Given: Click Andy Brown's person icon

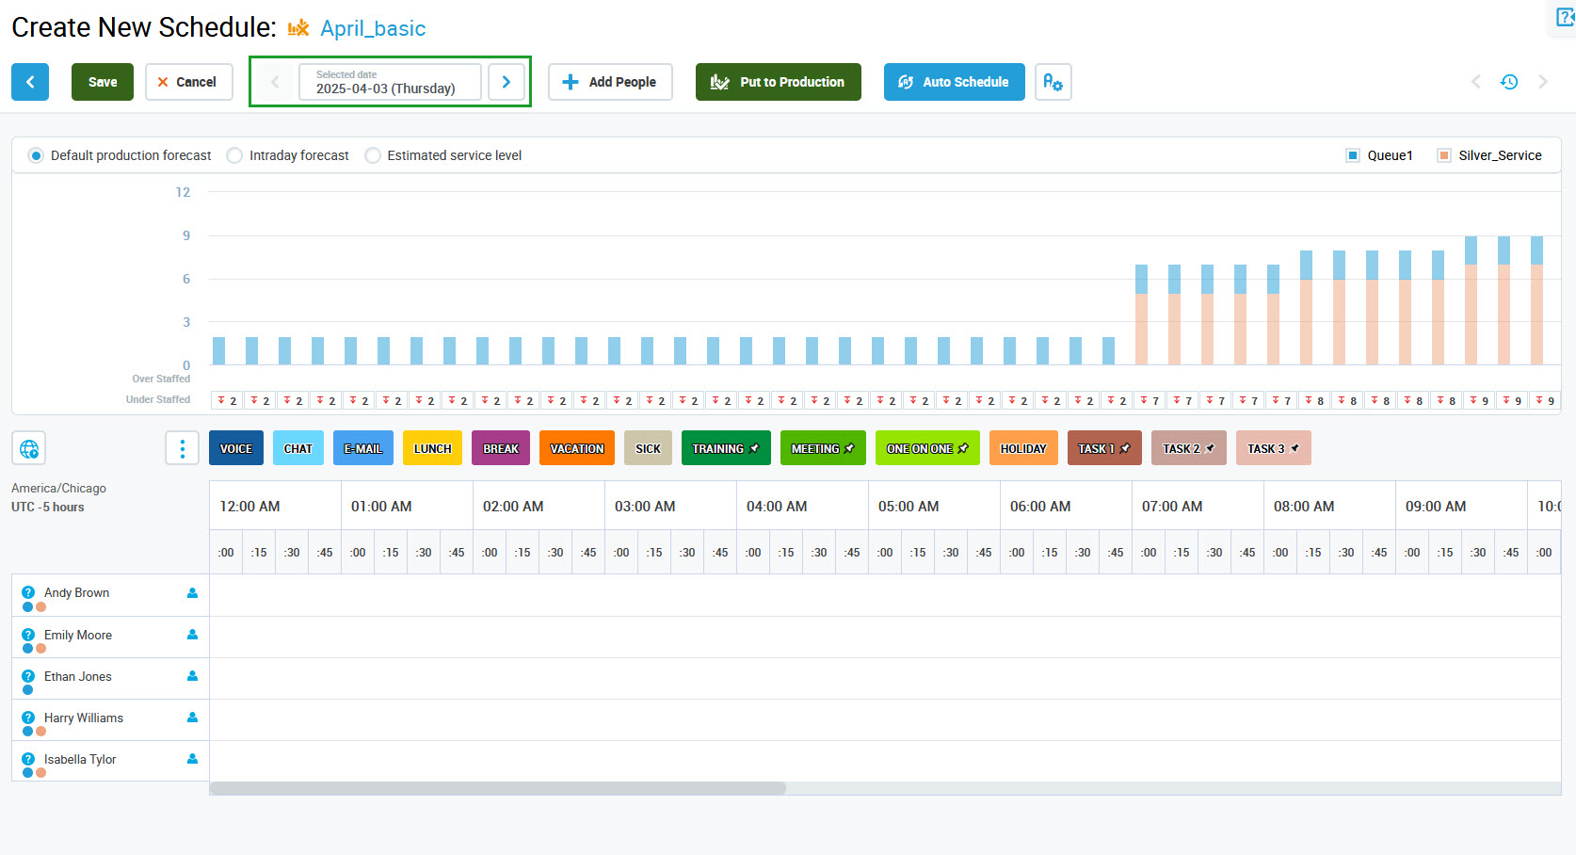Looking at the screenshot, I should [x=192, y=593].
